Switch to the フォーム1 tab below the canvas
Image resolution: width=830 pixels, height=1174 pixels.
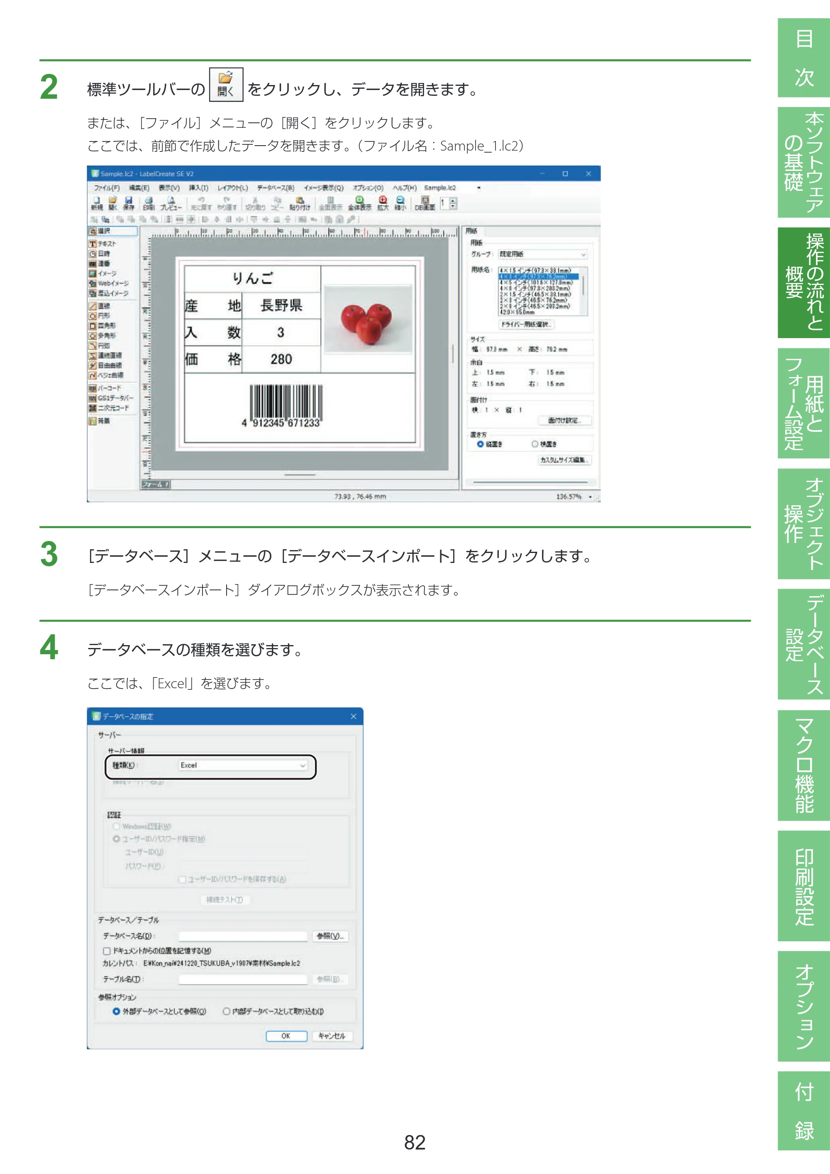pyautogui.click(x=156, y=484)
